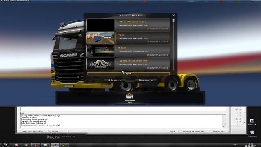
Task: Click the save list scrollbar handle
Action: 173,21
